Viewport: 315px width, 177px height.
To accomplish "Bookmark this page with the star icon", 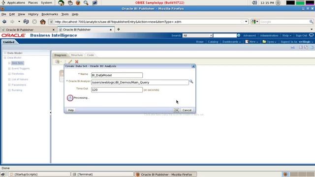I will [x=242, y=22].
